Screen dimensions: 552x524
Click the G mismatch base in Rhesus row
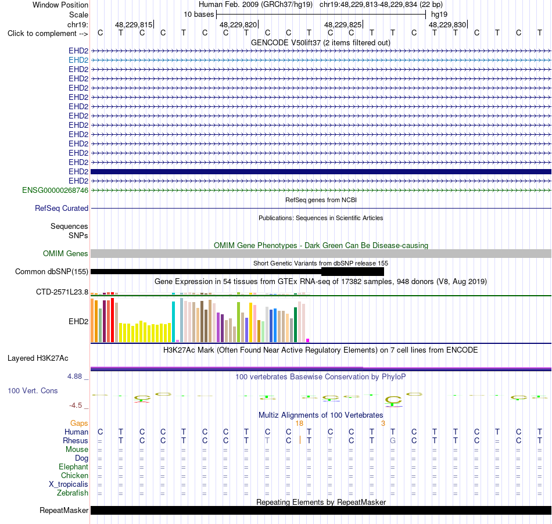point(393,440)
